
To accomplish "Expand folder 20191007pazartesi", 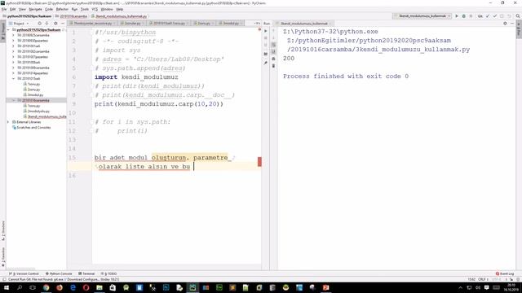I will pyautogui.click(x=13, y=57).
